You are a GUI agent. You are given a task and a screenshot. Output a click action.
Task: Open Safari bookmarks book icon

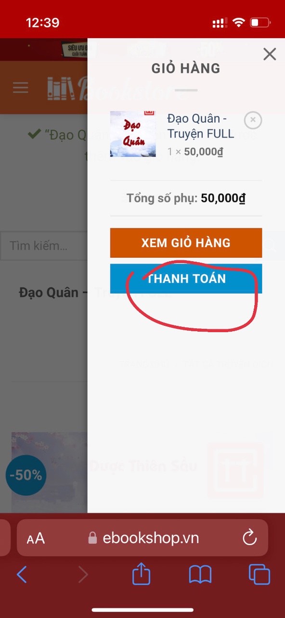coord(200,575)
